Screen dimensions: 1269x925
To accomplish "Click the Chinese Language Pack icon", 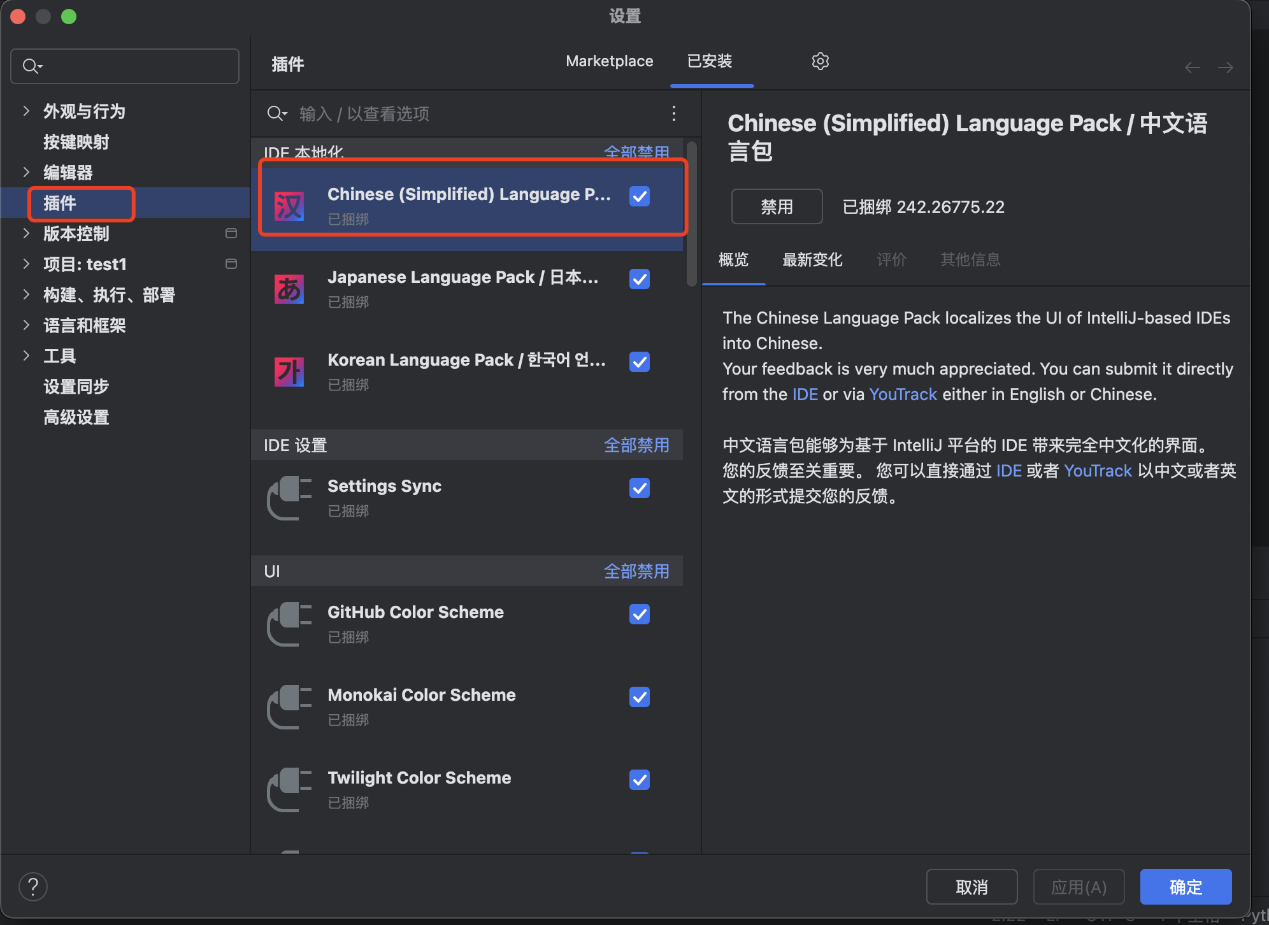I will coord(289,206).
